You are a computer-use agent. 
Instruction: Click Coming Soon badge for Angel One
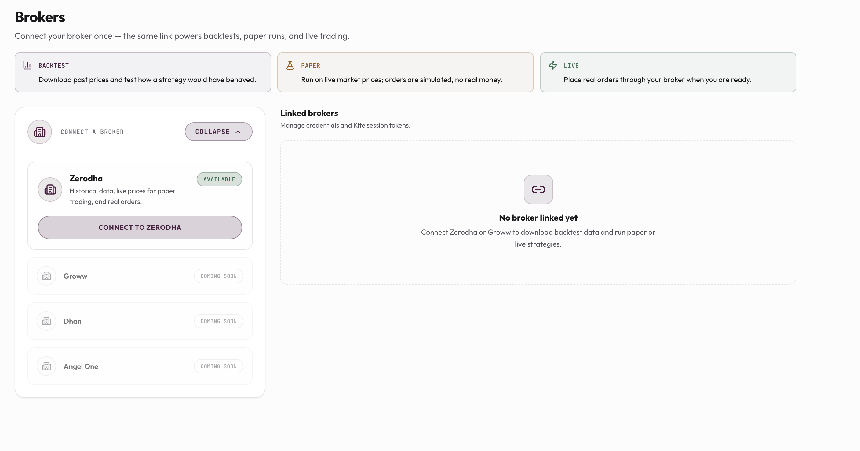coord(219,366)
